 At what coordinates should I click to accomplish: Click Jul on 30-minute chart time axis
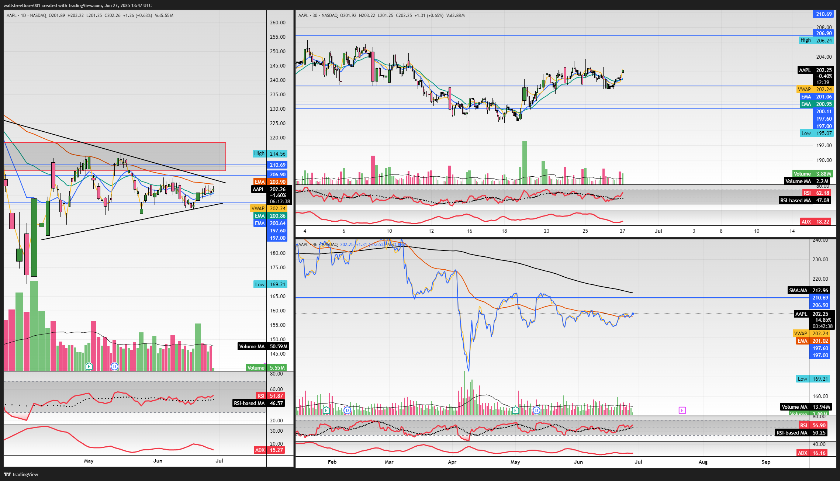658,231
